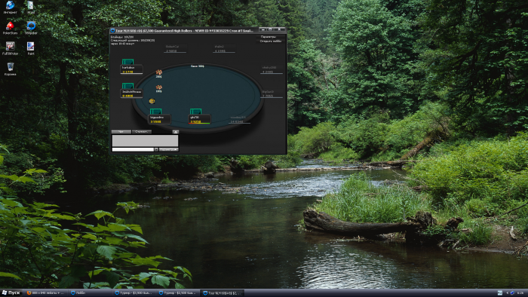The width and height of the screenshot is (528, 297).
Task: Open the dropdown arrow beside the chat input
Action: [156, 149]
